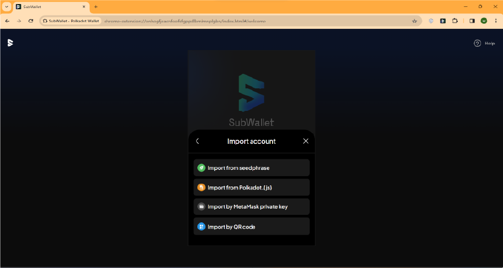Reload the page using the refresh icon
The width and height of the screenshot is (503, 268).
pos(31,21)
